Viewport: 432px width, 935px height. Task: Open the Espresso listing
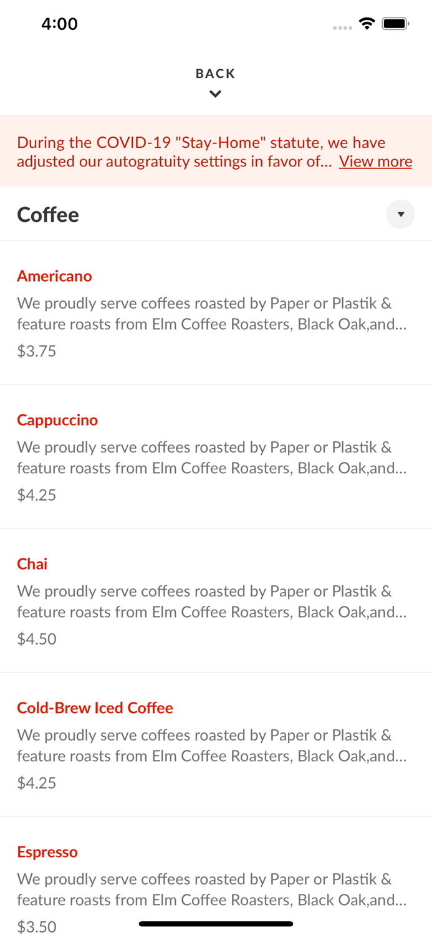coord(47,851)
